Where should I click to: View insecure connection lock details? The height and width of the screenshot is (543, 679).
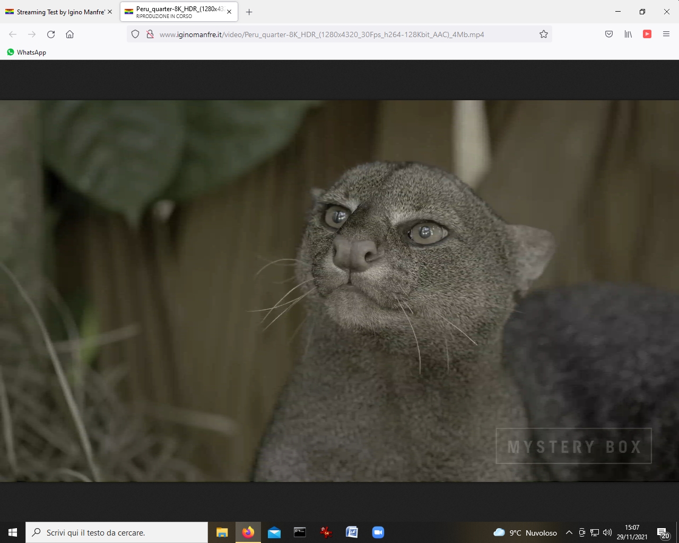[150, 34]
